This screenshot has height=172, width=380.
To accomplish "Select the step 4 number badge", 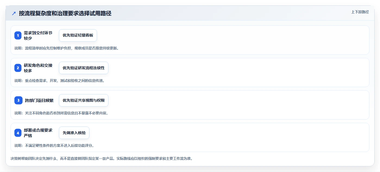I will (x=18, y=133).
